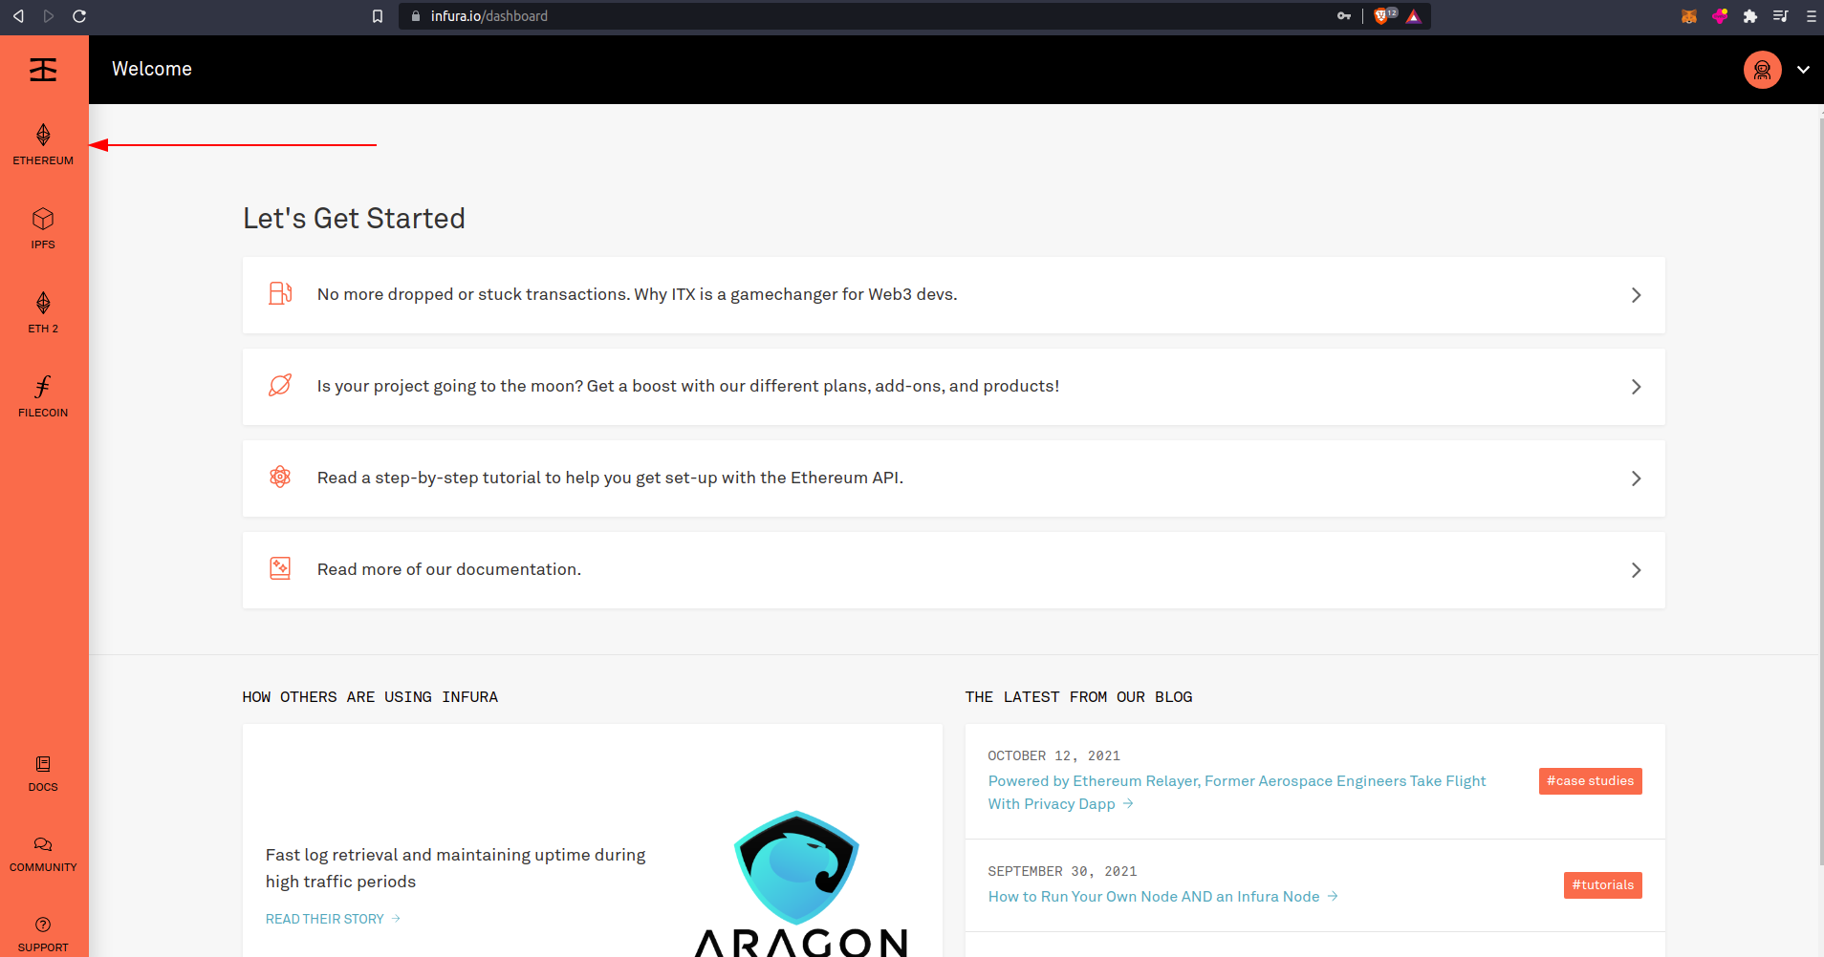Click THE LATEST FROM OUR BLOG heading

pyautogui.click(x=1078, y=697)
